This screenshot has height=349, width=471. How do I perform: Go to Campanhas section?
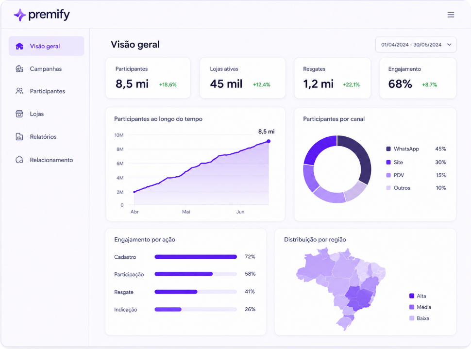click(46, 69)
